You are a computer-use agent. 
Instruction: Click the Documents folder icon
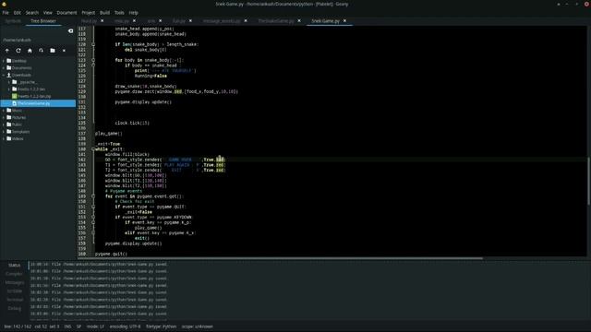pyautogui.click(x=9, y=67)
